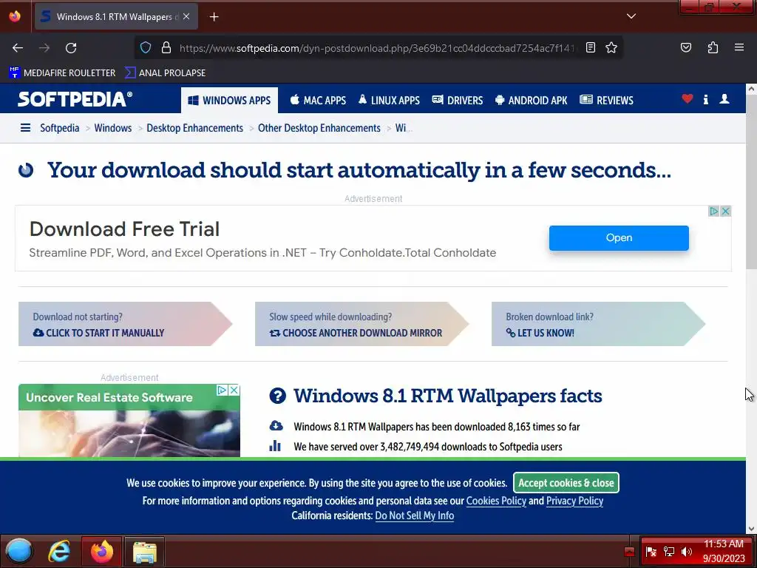Click the Open button in the advertisement
757x568 pixels.
[619, 237]
